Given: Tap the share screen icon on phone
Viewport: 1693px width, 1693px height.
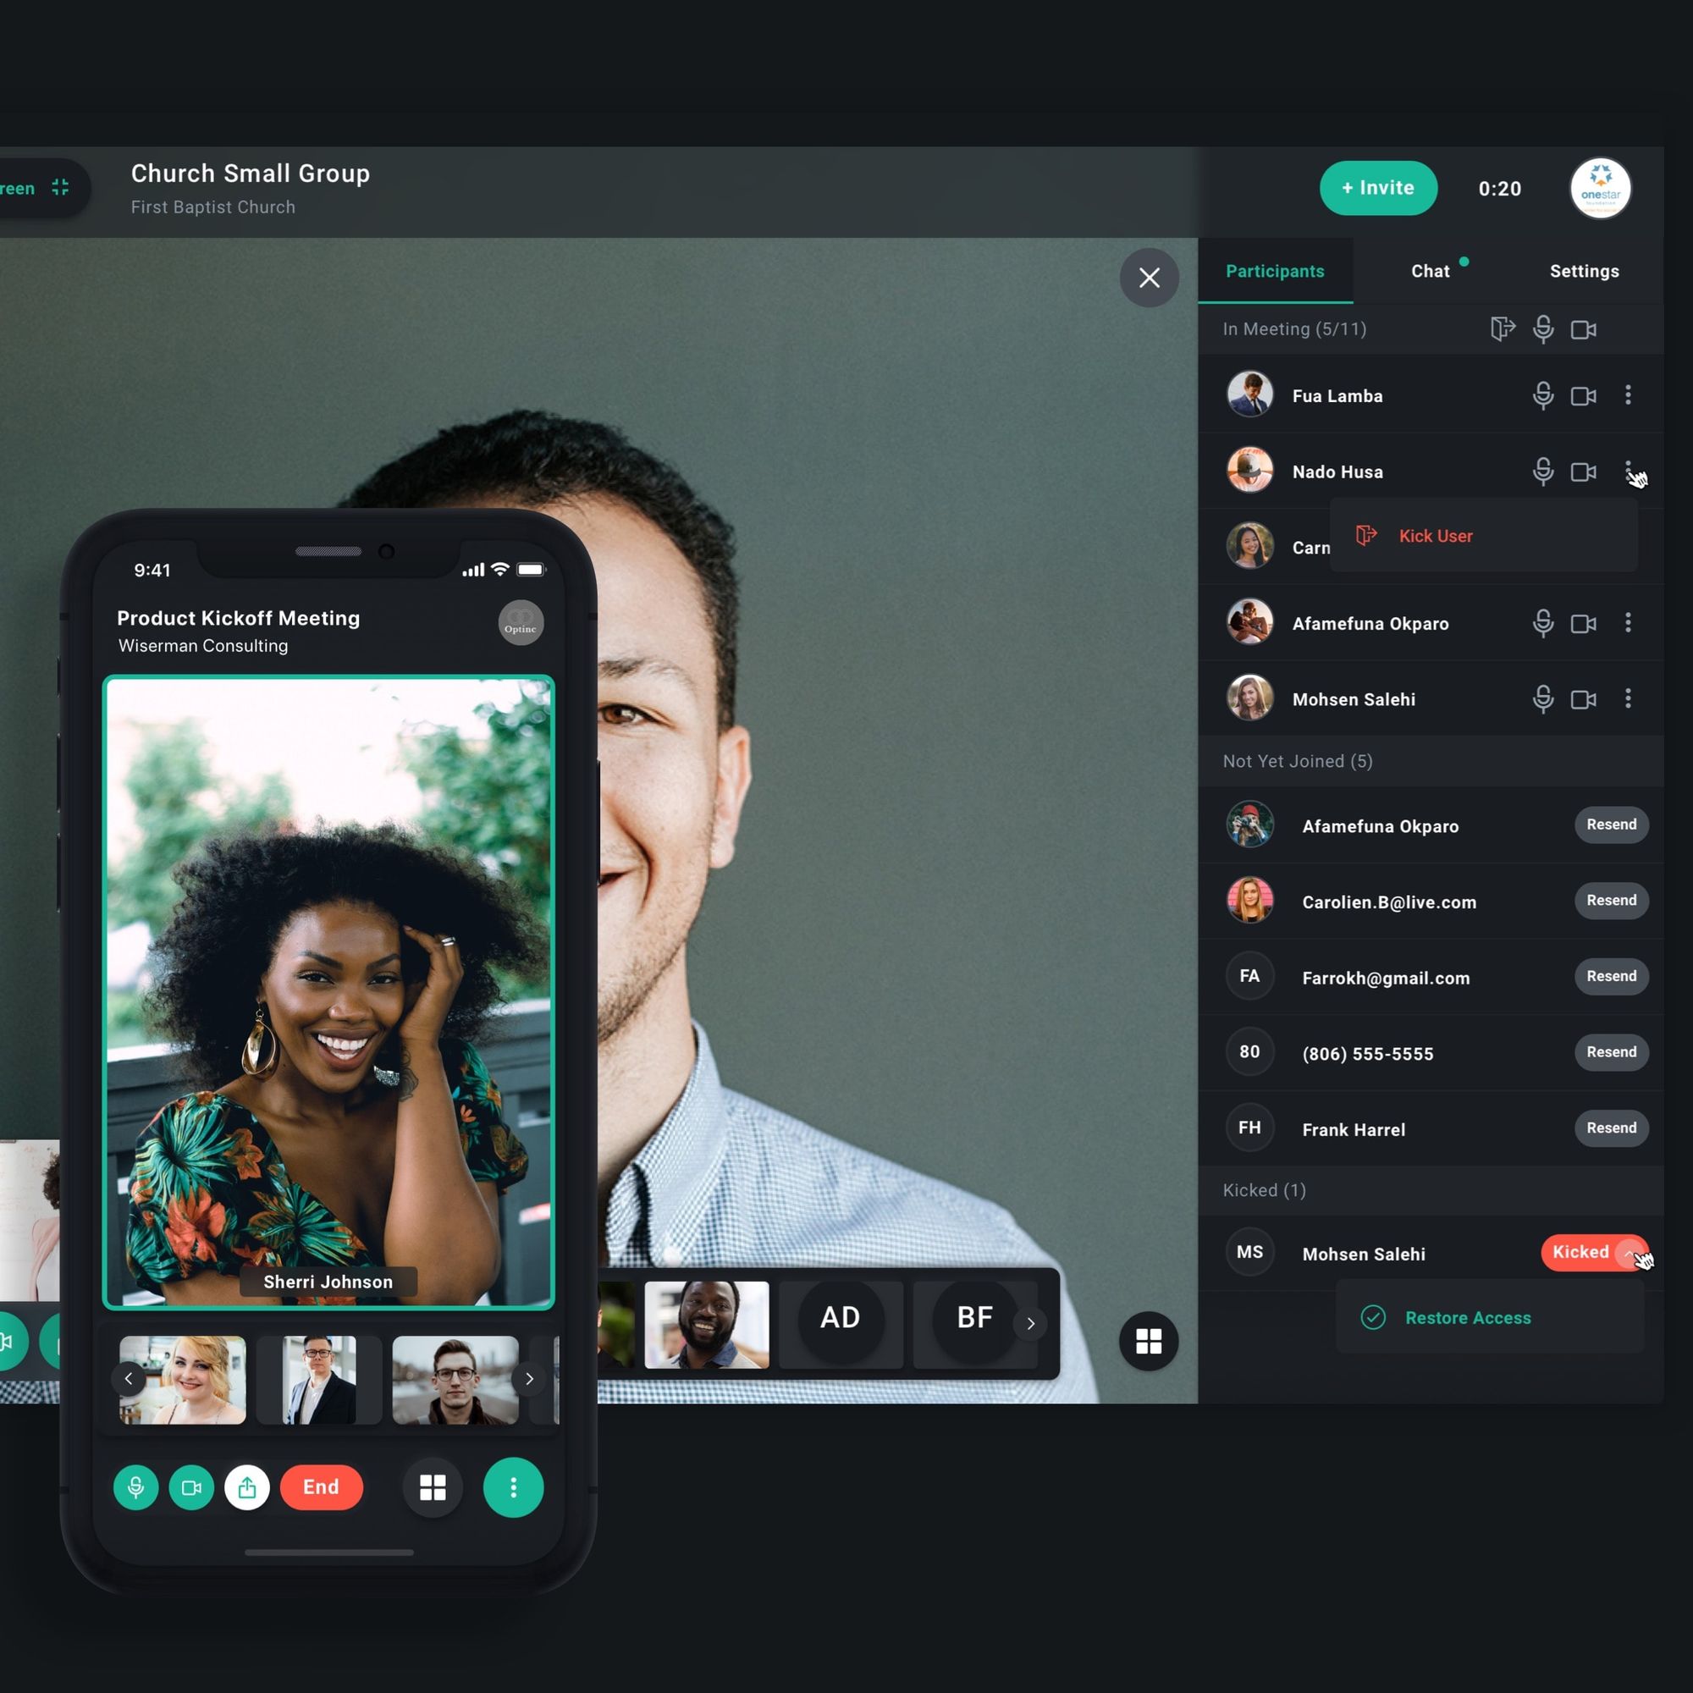Looking at the screenshot, I should pyautogui.click(x=247, y=1487).
